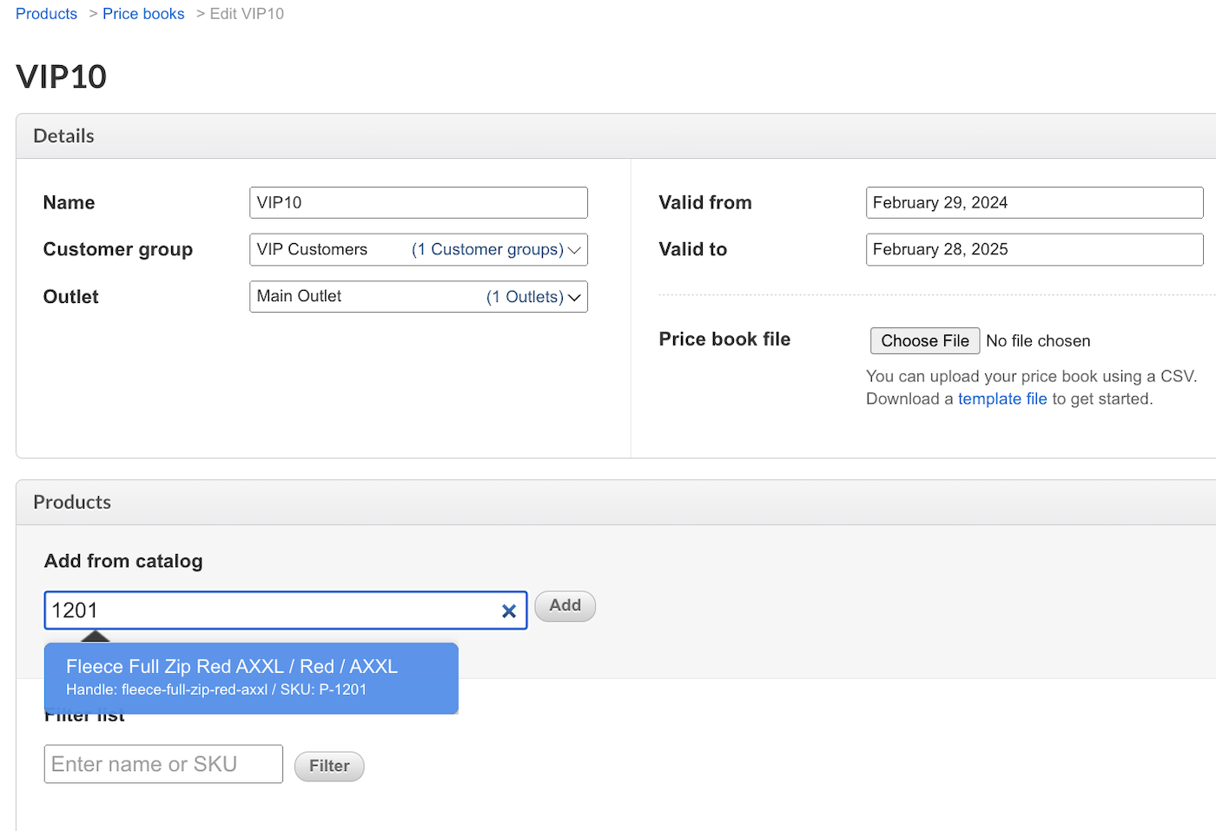Click the Filter list name or SKU field

click(162, 763)
